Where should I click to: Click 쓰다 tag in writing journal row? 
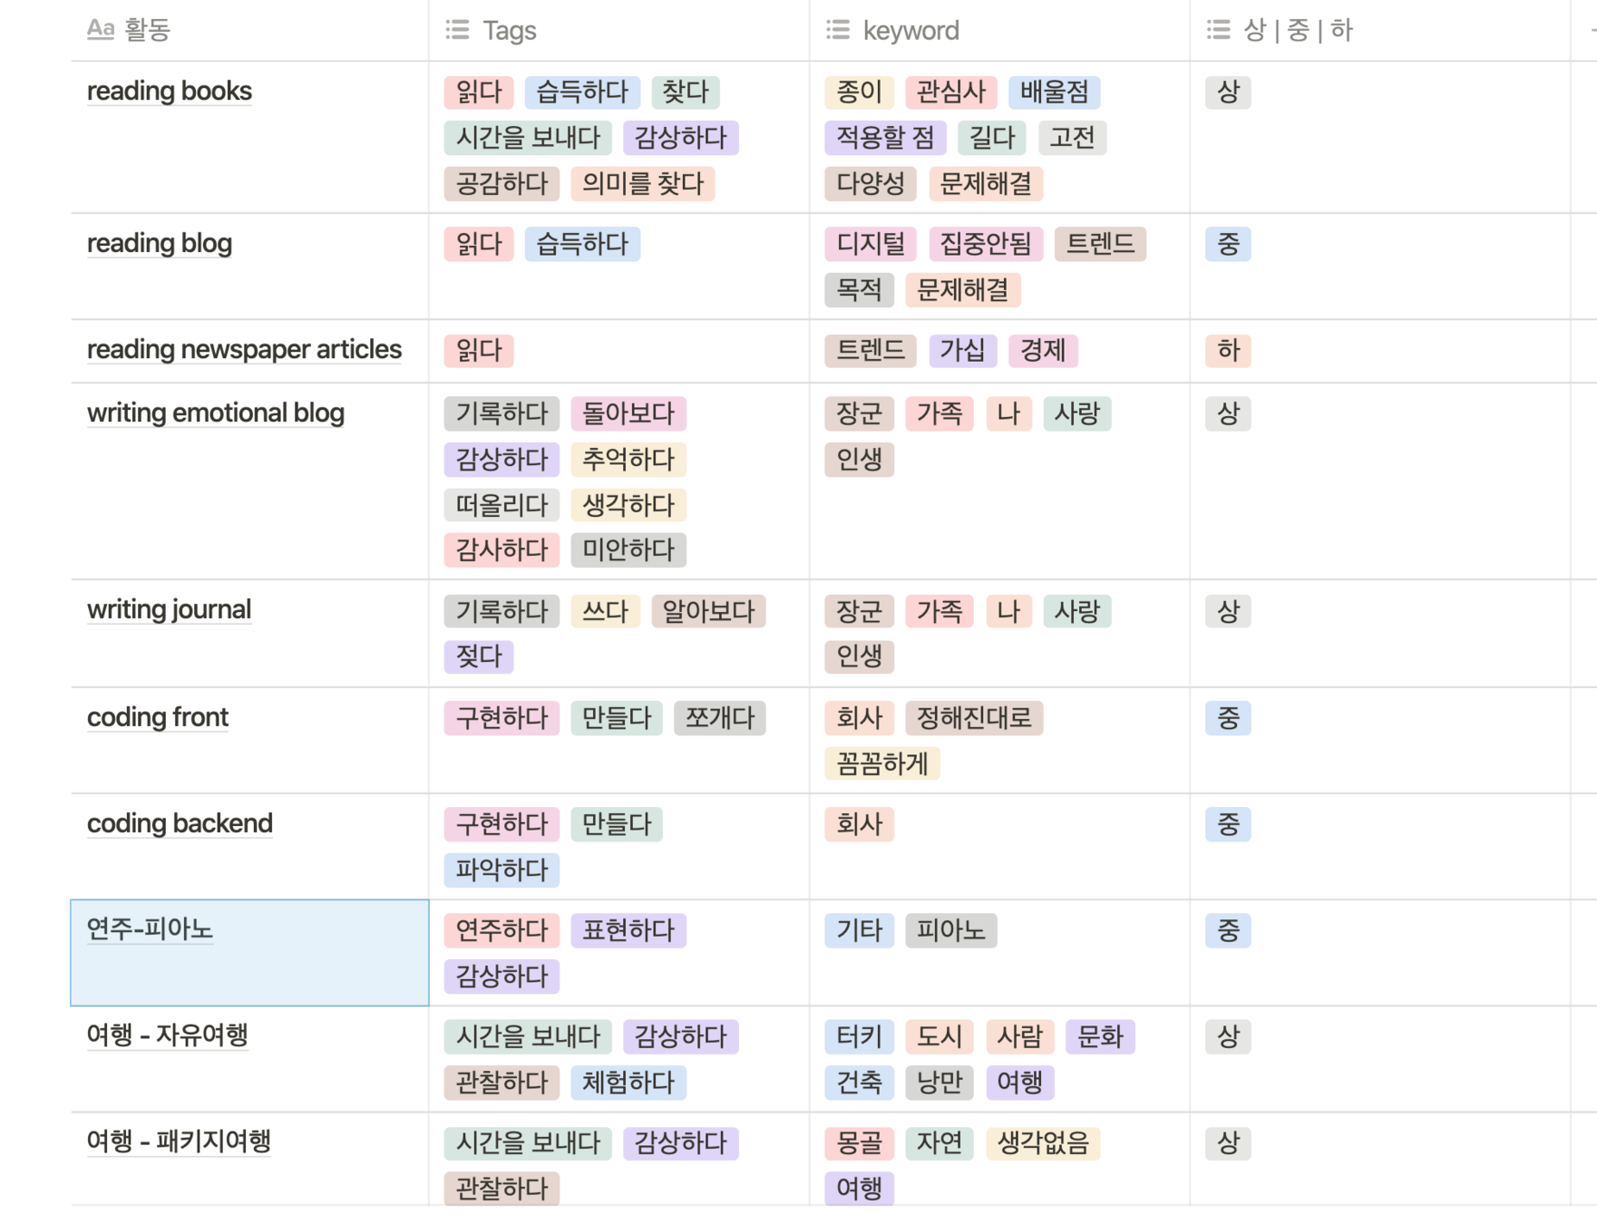(x=605, y=611)
